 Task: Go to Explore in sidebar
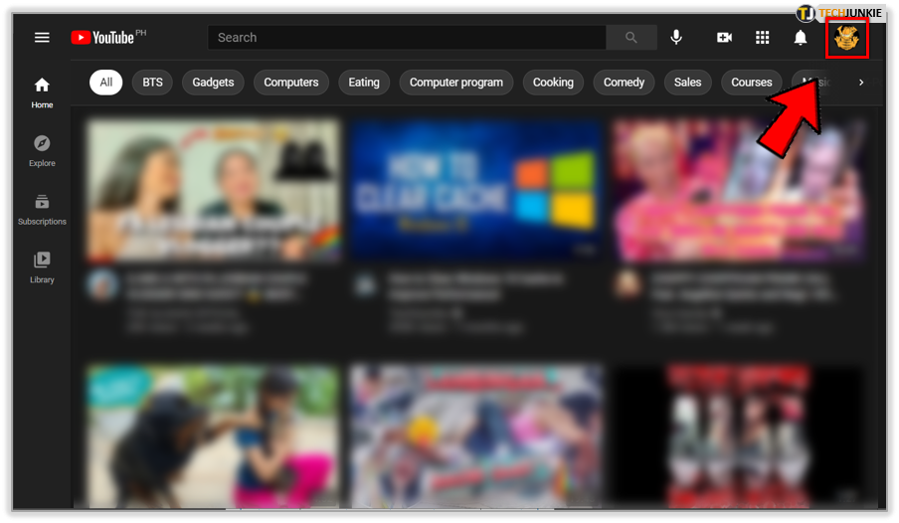click(x=42, y=150)
